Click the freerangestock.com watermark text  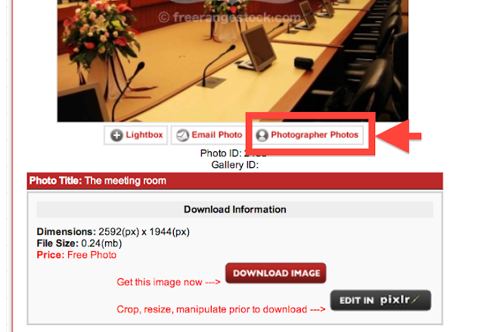[x=230, y=17]
